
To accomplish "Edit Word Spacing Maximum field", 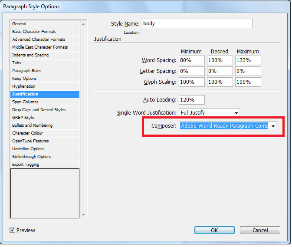I will 248,60.
